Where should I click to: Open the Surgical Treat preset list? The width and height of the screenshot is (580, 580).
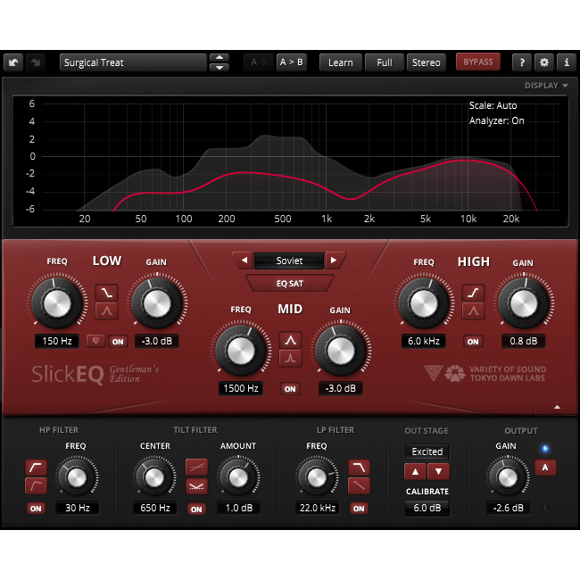click(133, 62)
